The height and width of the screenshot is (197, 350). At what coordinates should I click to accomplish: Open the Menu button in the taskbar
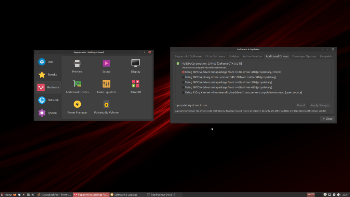6,195
